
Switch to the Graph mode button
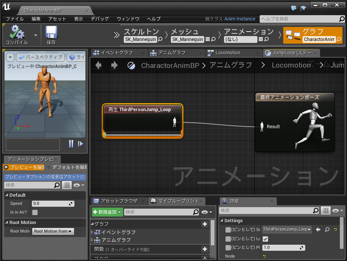click(313, 35)
